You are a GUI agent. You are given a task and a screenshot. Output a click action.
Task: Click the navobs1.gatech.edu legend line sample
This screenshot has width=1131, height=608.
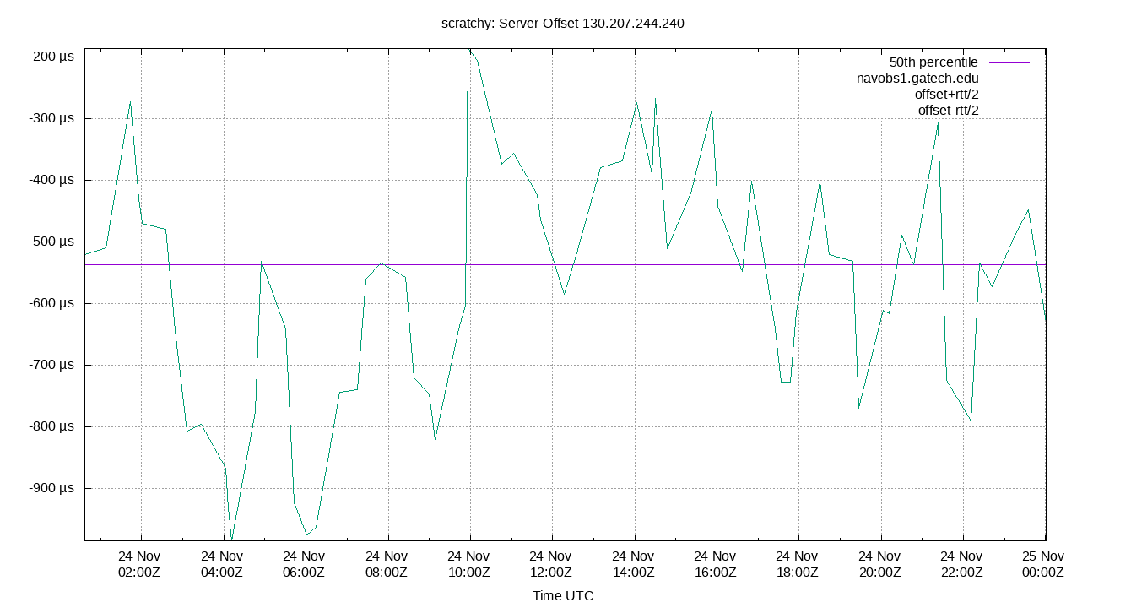tap(1008, 79)
